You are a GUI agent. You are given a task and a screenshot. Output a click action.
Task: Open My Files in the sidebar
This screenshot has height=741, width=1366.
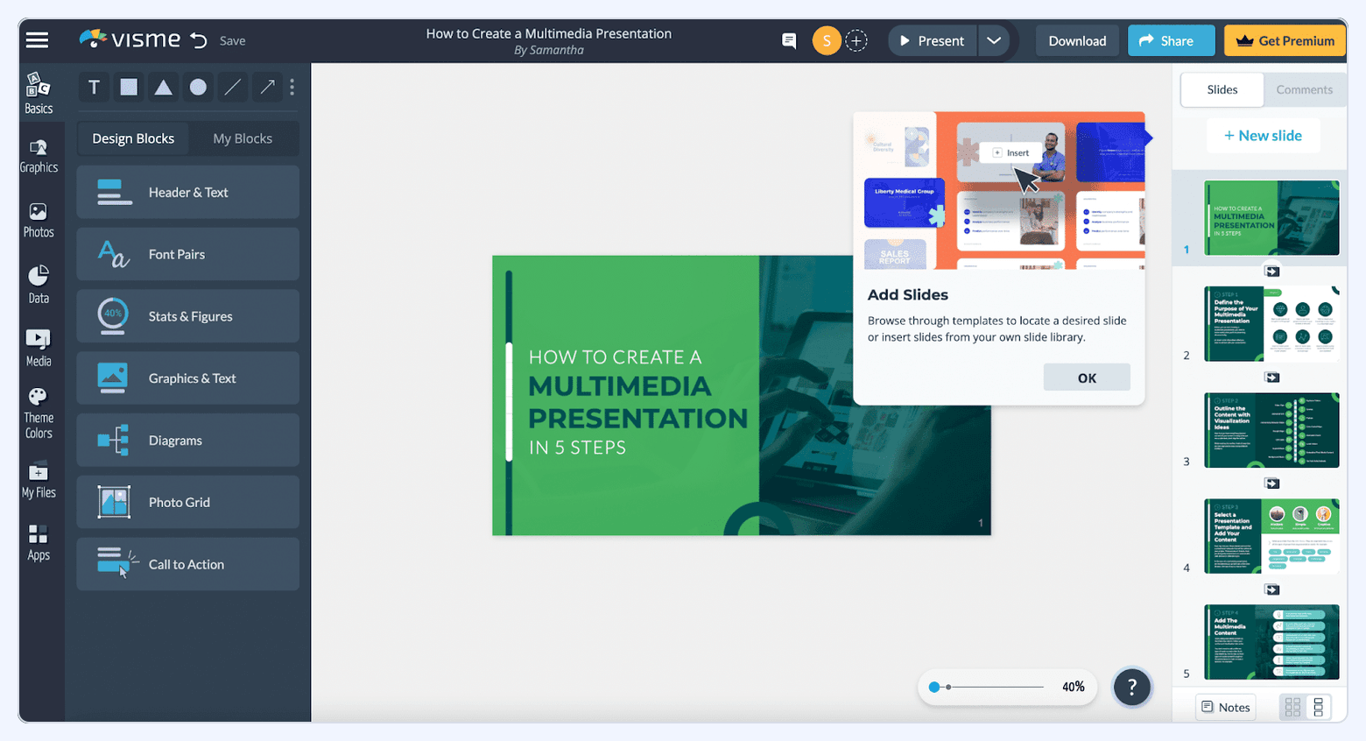coord(39,480)
